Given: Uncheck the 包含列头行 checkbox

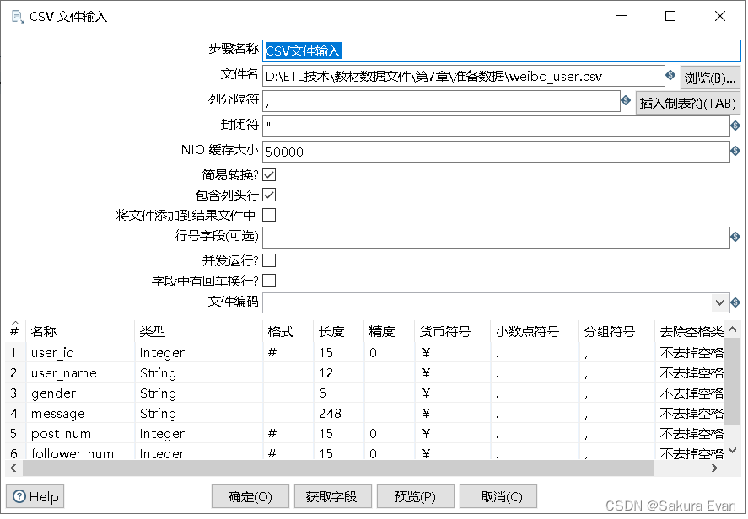Looking at the screenshot, I should 268,195.
